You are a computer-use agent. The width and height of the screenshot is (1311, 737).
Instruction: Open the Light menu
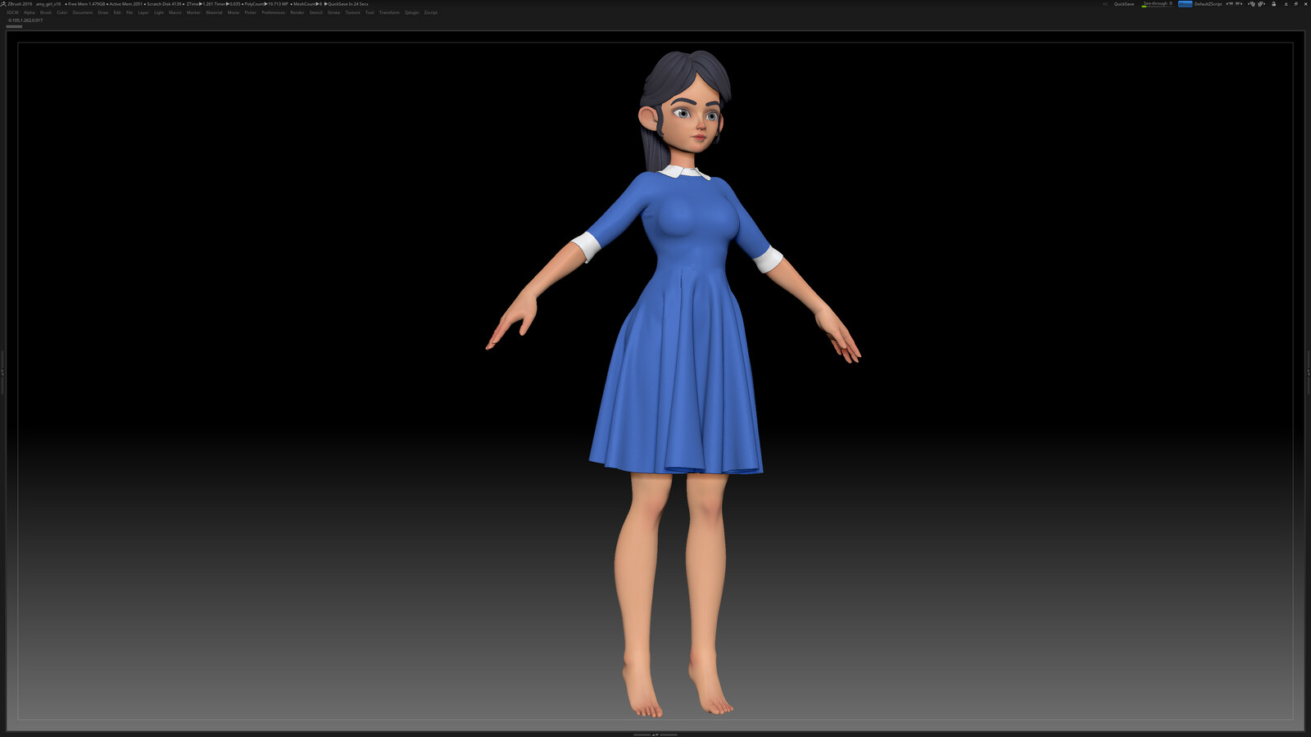coord(159,12)
